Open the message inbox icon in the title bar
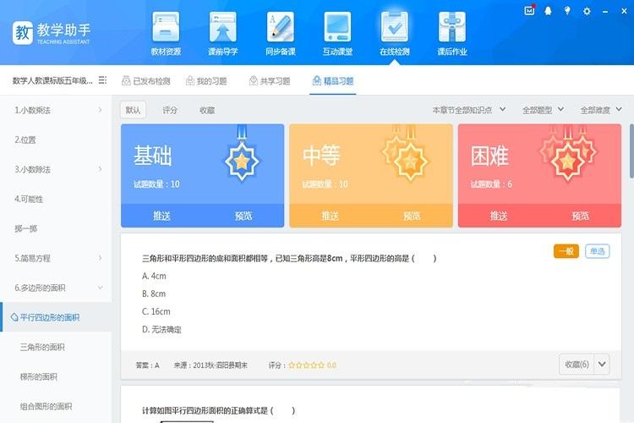 click(529, 11)
